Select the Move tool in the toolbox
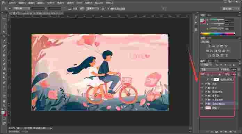 4,18
